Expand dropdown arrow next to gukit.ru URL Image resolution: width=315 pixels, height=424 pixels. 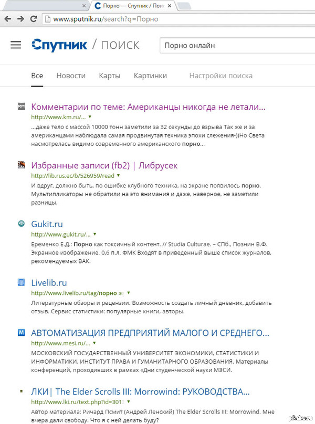coord(94,234)
